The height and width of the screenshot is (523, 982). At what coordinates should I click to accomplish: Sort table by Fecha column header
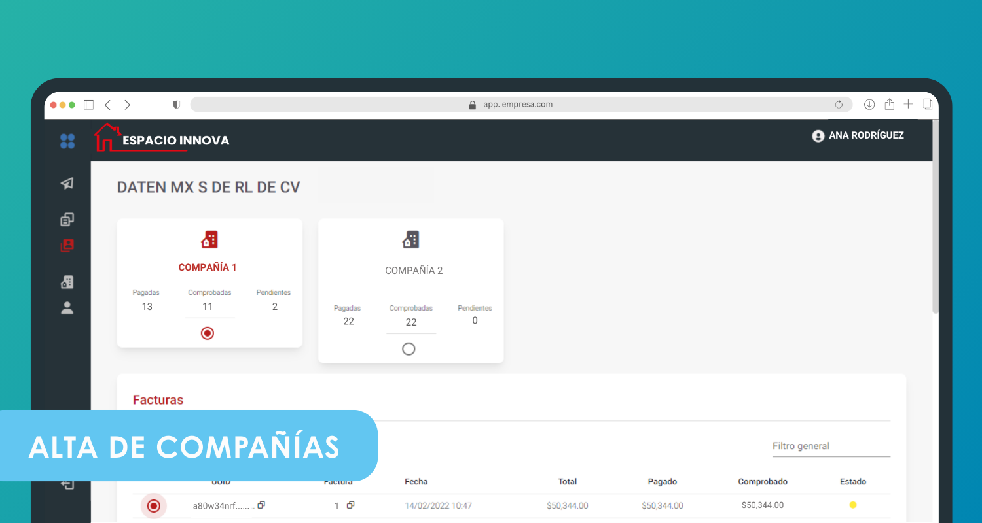(x=416, y=482)
